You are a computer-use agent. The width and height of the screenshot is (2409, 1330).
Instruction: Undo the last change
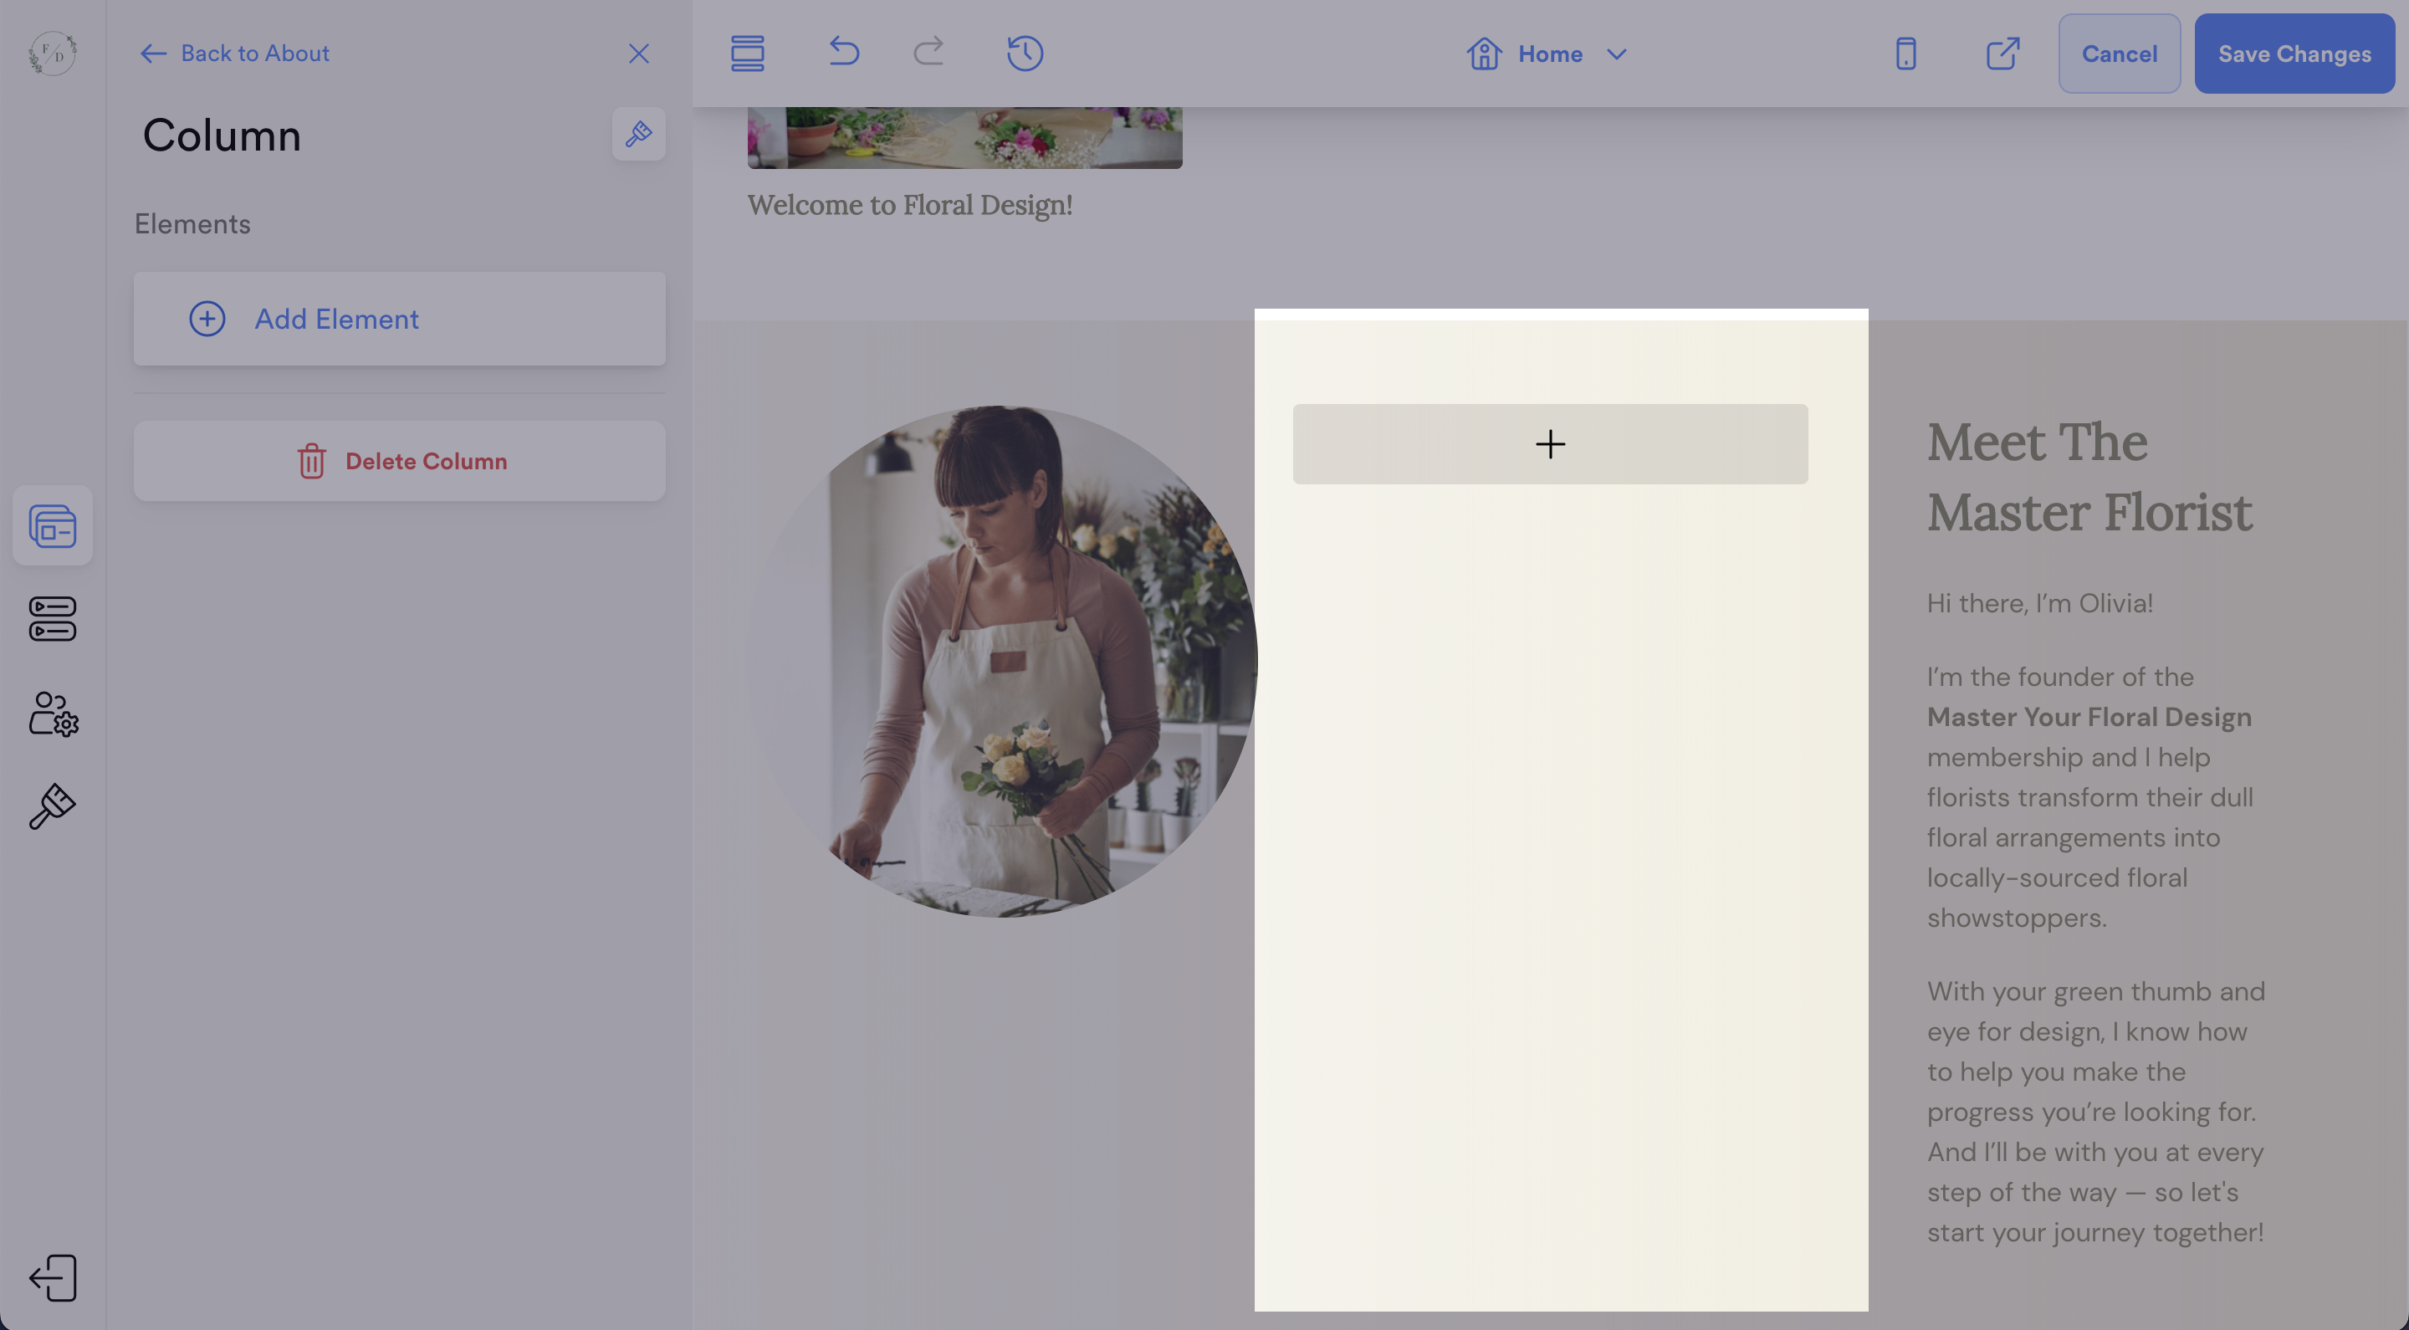click(x=843, y=51)
